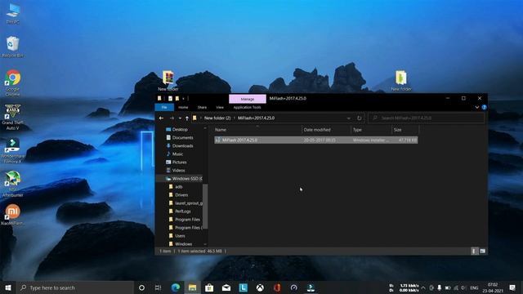Open Quick Access Toolbar properties icon
This screenshot has width=523, height=294.
pyautogui.click(x=170, y=98)
